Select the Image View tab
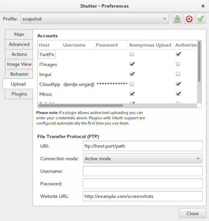This screenshot has width=209, height=221. (19, 64)
